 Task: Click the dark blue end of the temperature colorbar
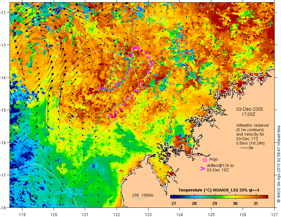[x=172, y=197]
